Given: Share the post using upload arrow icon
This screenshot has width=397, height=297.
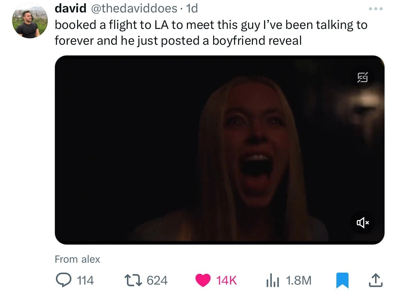Looking at the screenshot, I should click(375, 280).
